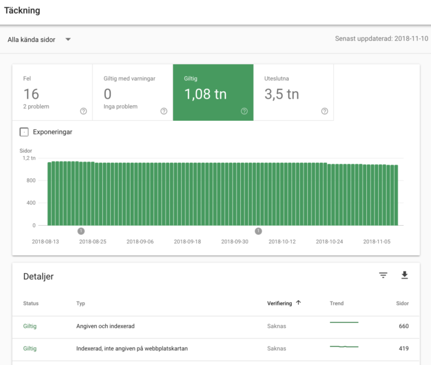Click the 419 pages value
The height and width of the screenshot is (365, 431).
pyautogui.click(x=404, y=348)
